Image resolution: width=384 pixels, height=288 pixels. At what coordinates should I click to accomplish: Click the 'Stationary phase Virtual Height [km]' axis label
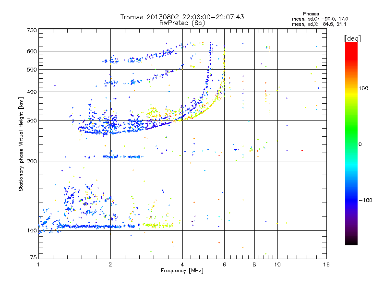(x=21, y=144)
